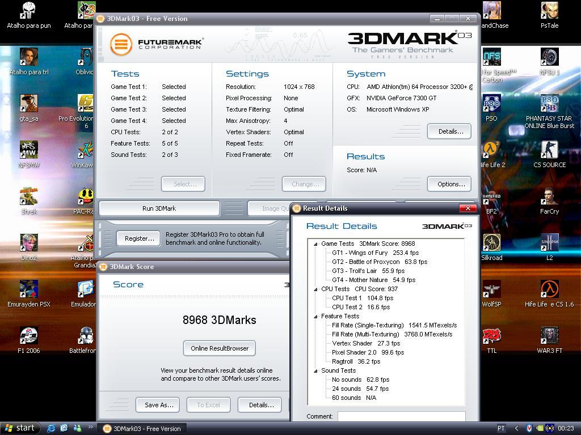Click the Save As... button
581x435 pixels.
pyautogui.click(x=158, y=405)
